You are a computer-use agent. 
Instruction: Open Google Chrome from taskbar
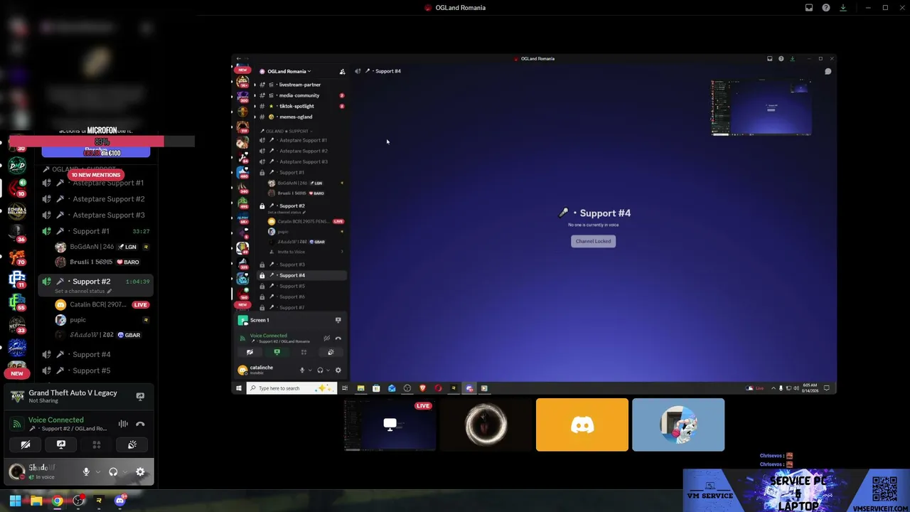[58, 501]
